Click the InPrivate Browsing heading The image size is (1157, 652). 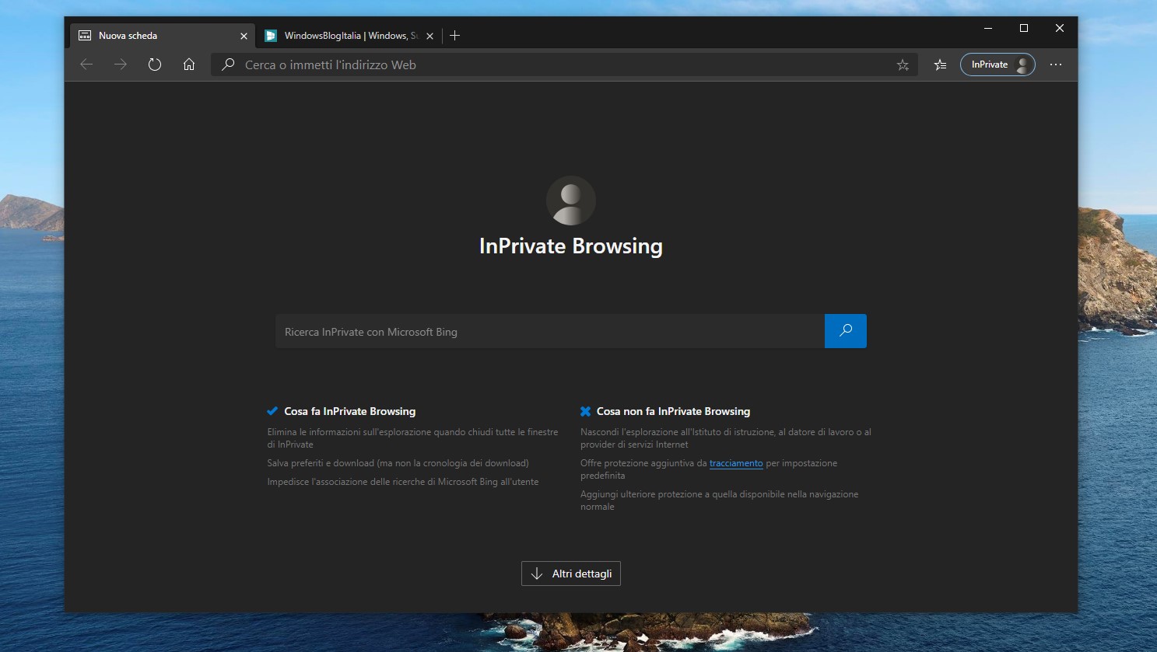point(571,246)
